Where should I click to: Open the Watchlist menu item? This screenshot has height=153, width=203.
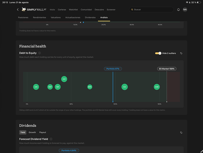tap(73, 9)
